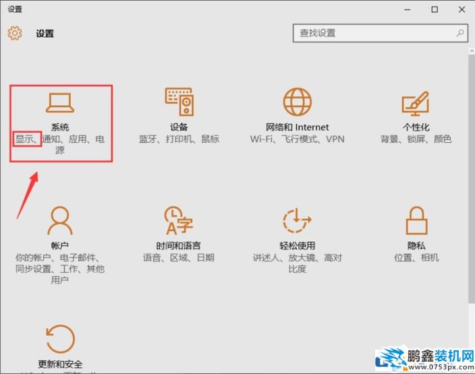Click the 显示、通知、应用、电源 description
Viewport: 475px width, 374px height.
click(x=60, y=144)
